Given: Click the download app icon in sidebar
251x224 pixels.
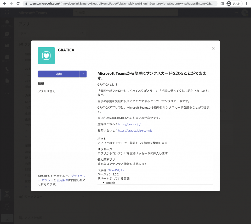Looking at the screenshot, I should click(7, 218).
